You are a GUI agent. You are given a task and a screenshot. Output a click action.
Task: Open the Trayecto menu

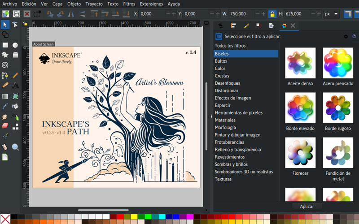coord(94,4)
